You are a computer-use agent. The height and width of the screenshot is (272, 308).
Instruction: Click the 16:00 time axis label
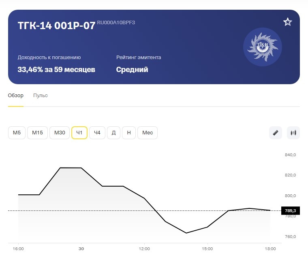(18, 249)
